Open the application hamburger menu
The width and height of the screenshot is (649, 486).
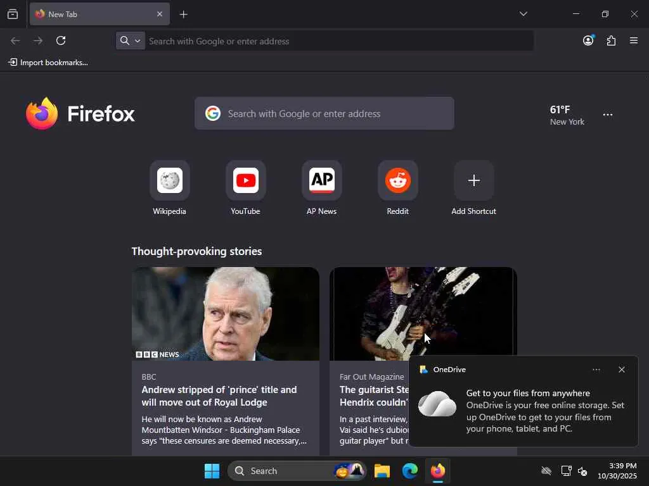[x=634, y=40]
